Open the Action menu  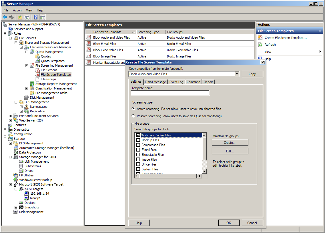point(17,10)
